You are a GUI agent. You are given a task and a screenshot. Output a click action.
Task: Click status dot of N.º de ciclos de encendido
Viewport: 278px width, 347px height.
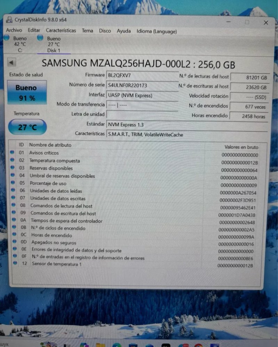14,227
